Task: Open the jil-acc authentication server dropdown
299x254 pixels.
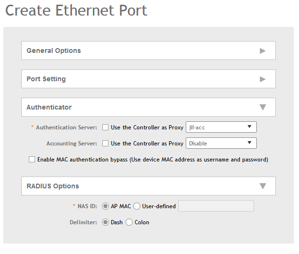Action: click(x=221, y=127)
